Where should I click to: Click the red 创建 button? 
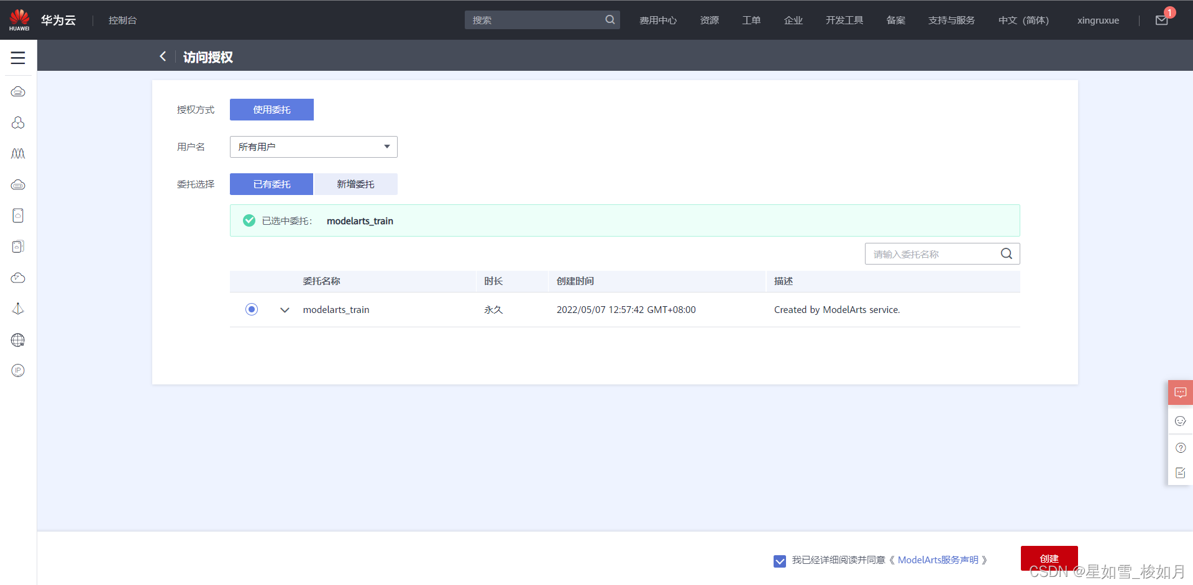(x=1049, y=558)
